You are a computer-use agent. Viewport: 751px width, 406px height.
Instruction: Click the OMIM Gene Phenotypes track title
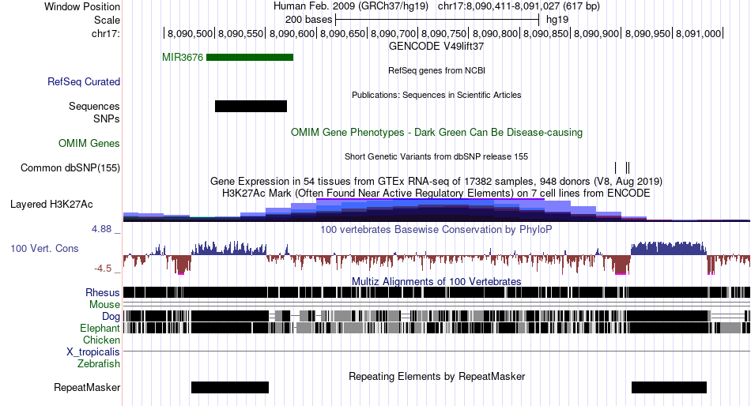tap(436, 132)
